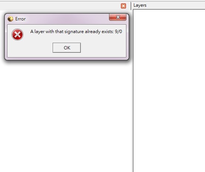This screenshot has width=205, height=172.
Task: Activate the Layers panel header label
Action: click(140, 5)
